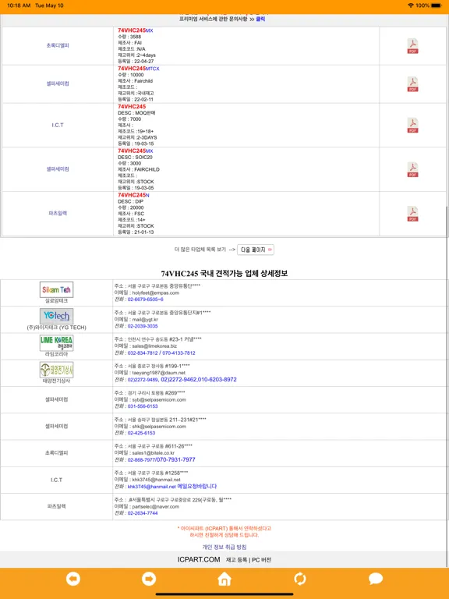Open the 74VHC245MTCX part link
449x599 pixels.
[138, 69]
